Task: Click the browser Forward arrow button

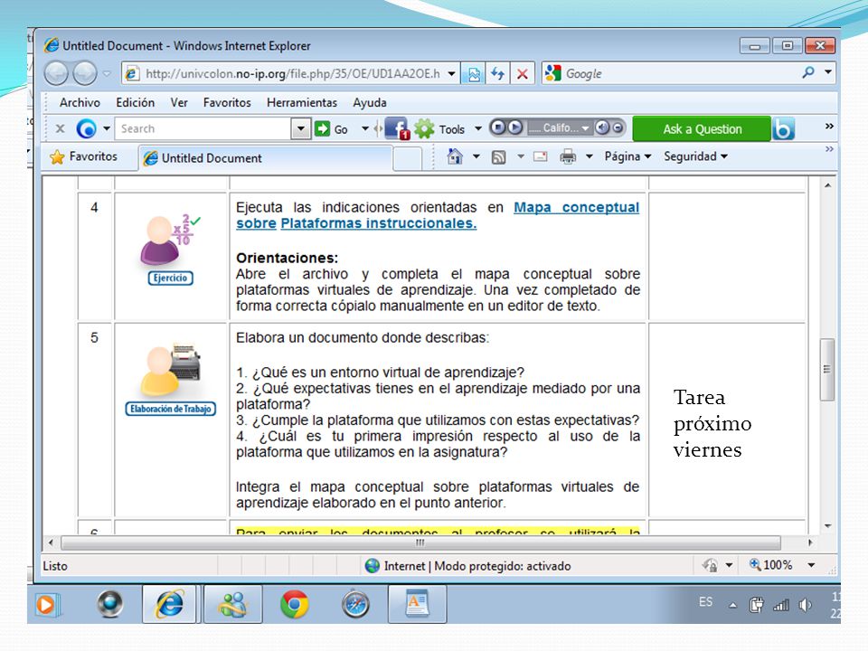Action: click(85, 73)
